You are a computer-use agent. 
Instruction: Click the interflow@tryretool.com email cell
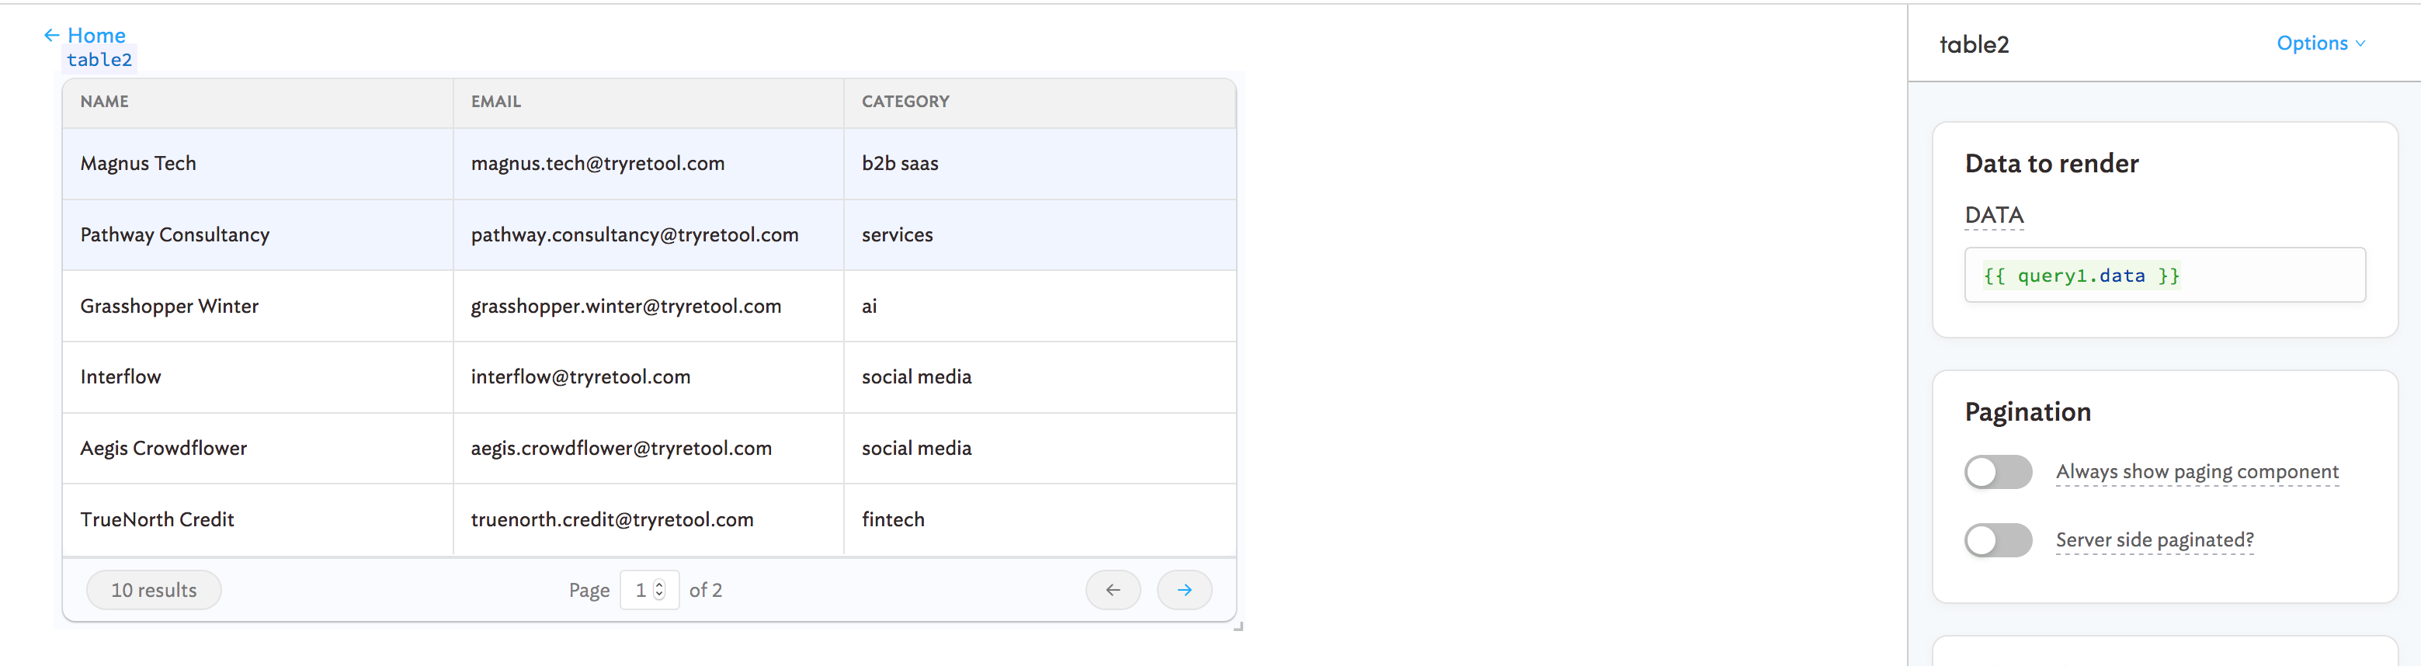point(580,376)
